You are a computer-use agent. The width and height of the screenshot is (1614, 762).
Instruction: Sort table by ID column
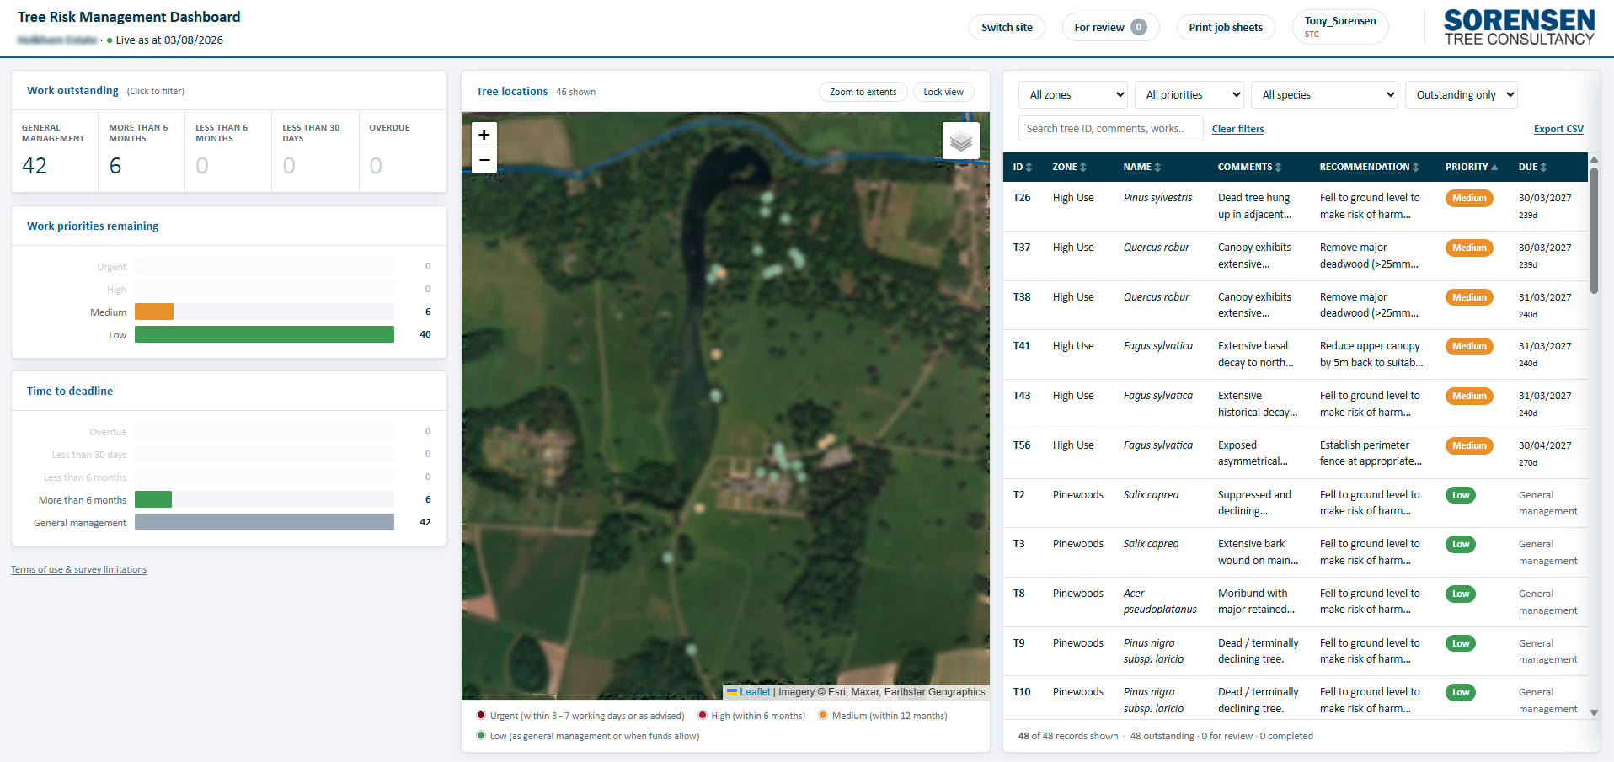click(1022, 167)
